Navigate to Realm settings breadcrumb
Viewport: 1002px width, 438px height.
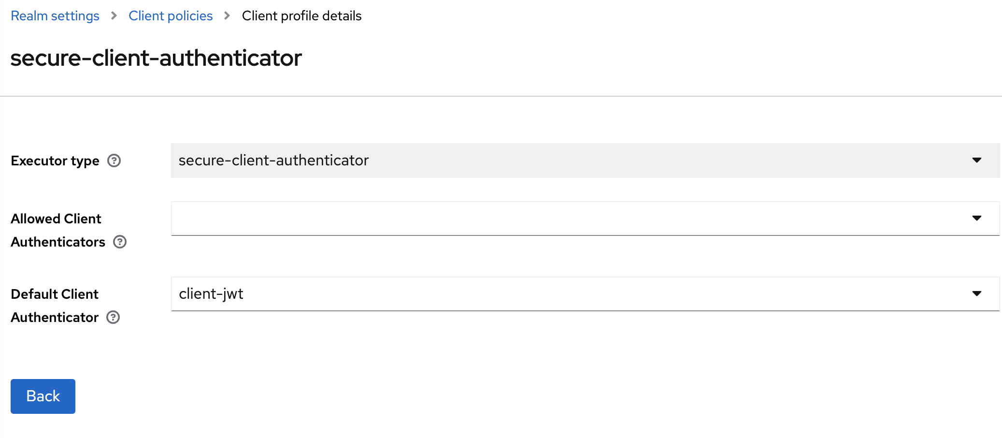(55, 16)
